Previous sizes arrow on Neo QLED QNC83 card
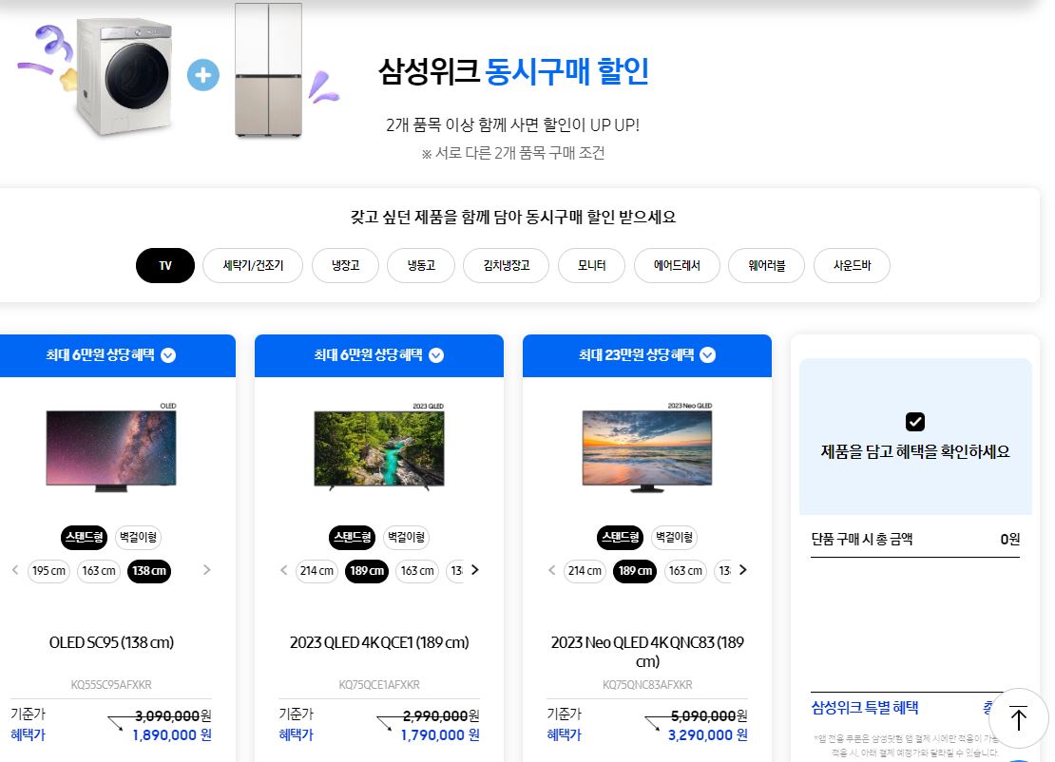Screen dimensions: 1055x762 pos(551,570)
